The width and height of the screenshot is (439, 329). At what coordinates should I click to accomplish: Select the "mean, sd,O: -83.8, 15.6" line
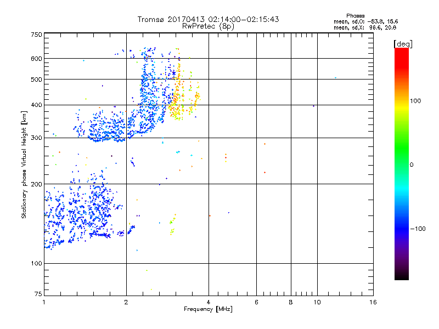click(x=365, y=21)
